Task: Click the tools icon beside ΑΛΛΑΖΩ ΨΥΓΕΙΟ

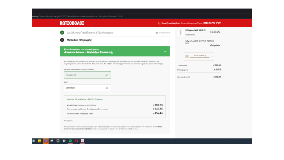Action: (187, 42)
